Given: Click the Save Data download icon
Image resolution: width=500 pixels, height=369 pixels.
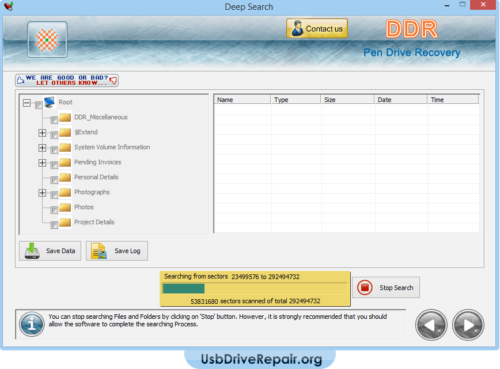Looking at the screenshot, I should pos(32,251).
